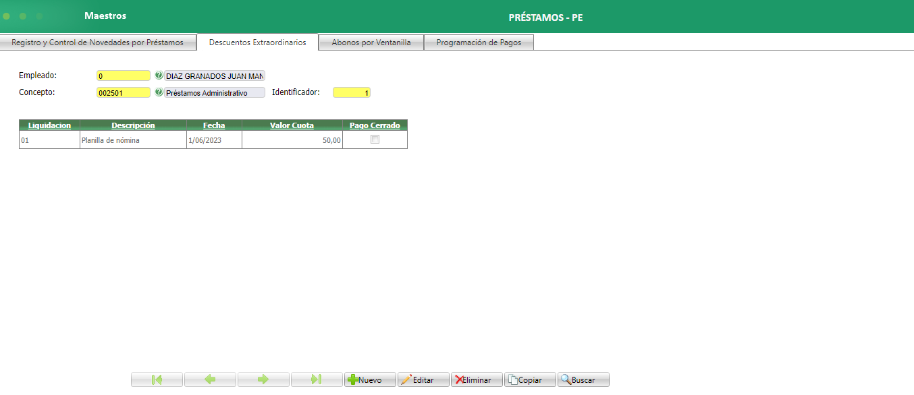Select the date cell 1/06/2023
This screenshot has width=914, height=395.
point(214,140)
